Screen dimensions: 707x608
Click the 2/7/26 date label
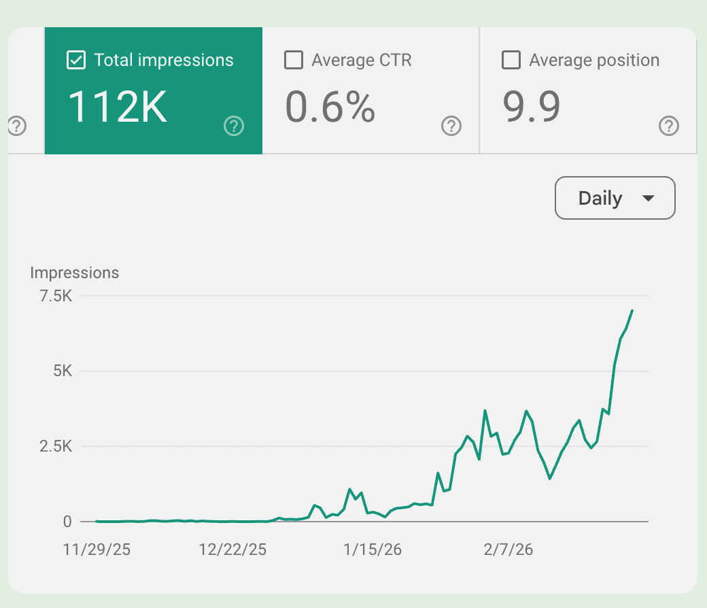[x=508, y=550]
